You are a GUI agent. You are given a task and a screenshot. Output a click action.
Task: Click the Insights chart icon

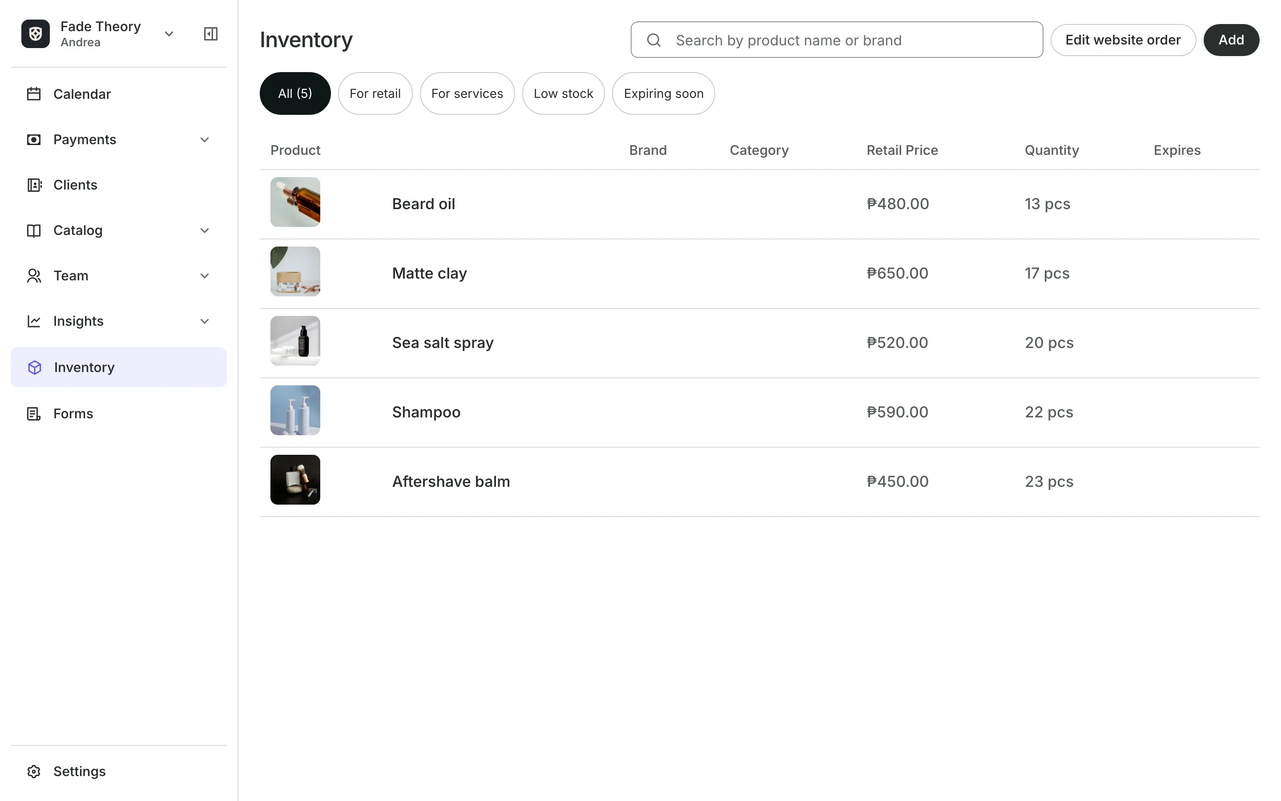(34, 321)
